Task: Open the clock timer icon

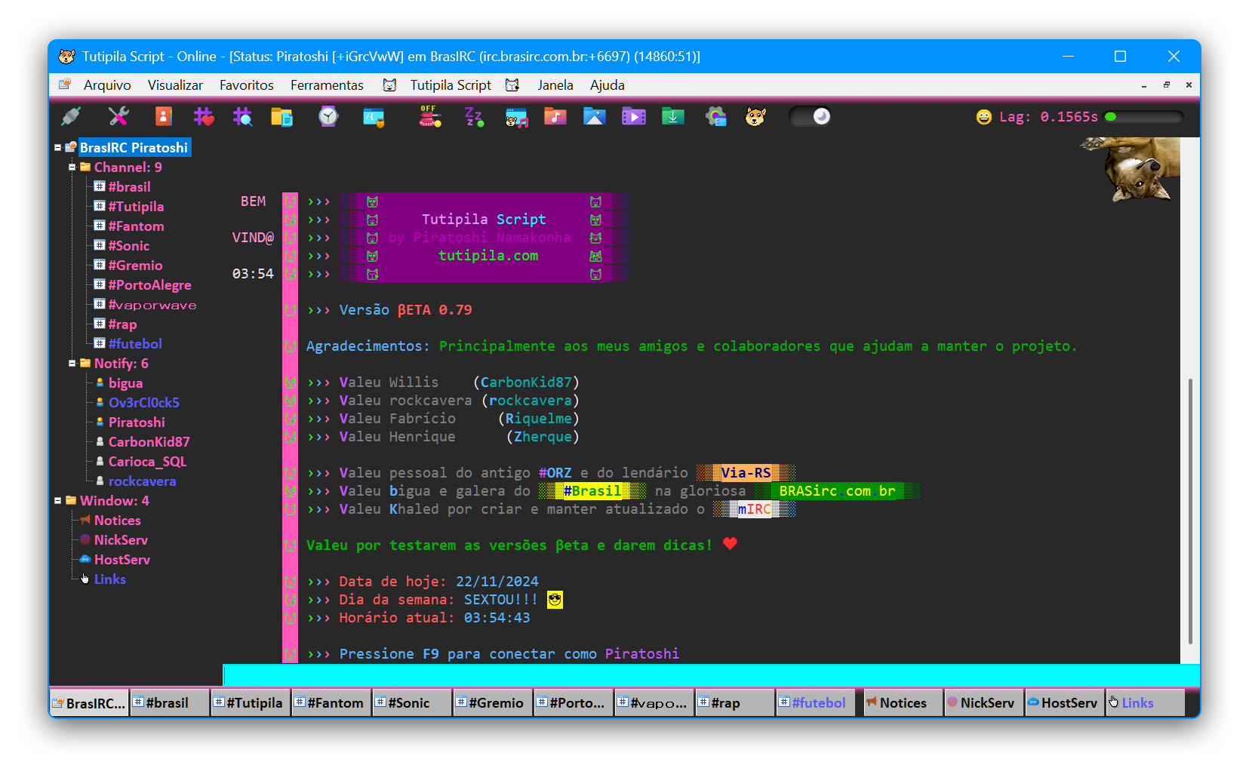Action: tap(328, 116)
